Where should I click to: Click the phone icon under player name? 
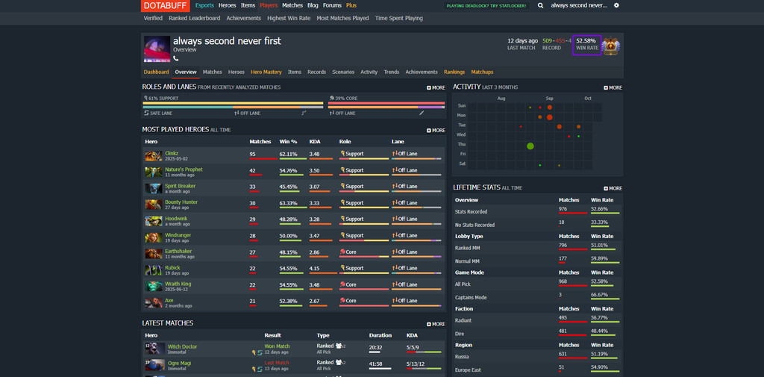point(176,58)
